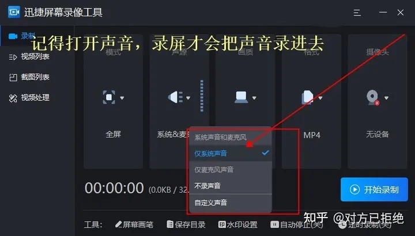Click the 截图列表 sidebar icon
The width and height of the screenshot is (415, 236).
(13, 78)
